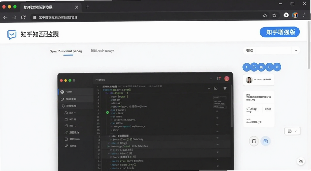Open the page info icon in address bar
The width and height of the screenshot is (311, 171).
click(x=35, y=17)
